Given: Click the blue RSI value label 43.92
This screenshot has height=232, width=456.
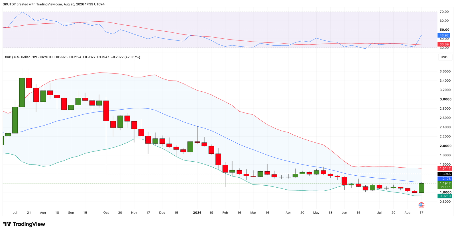Looking at the screenshot, I should pos(444,36).
